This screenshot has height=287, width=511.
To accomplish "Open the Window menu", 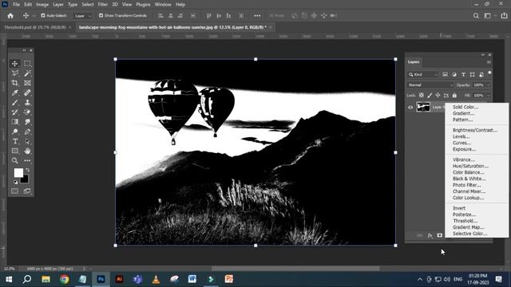I will [x=163, y=5].
